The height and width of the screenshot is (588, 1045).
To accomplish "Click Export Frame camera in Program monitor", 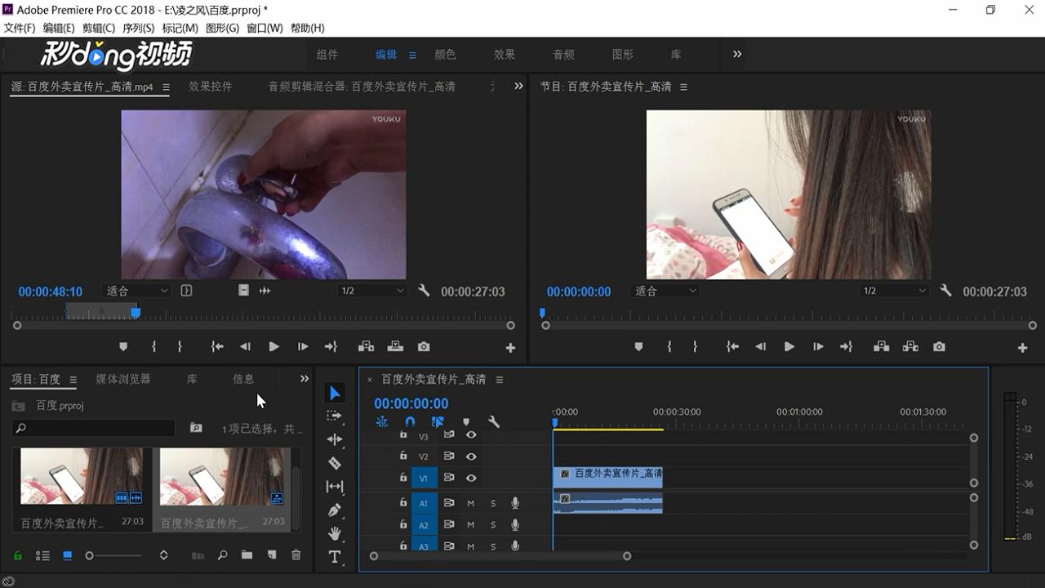I will (x=939, y=347).
